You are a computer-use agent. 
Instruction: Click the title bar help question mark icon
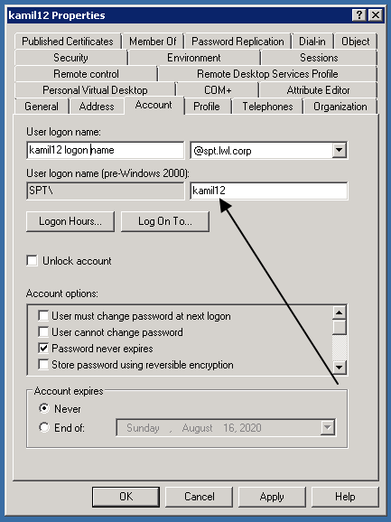[359, 15]
